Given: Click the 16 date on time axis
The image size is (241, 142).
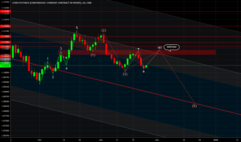Looking at the screenshot, I should [x=184, y=140].
